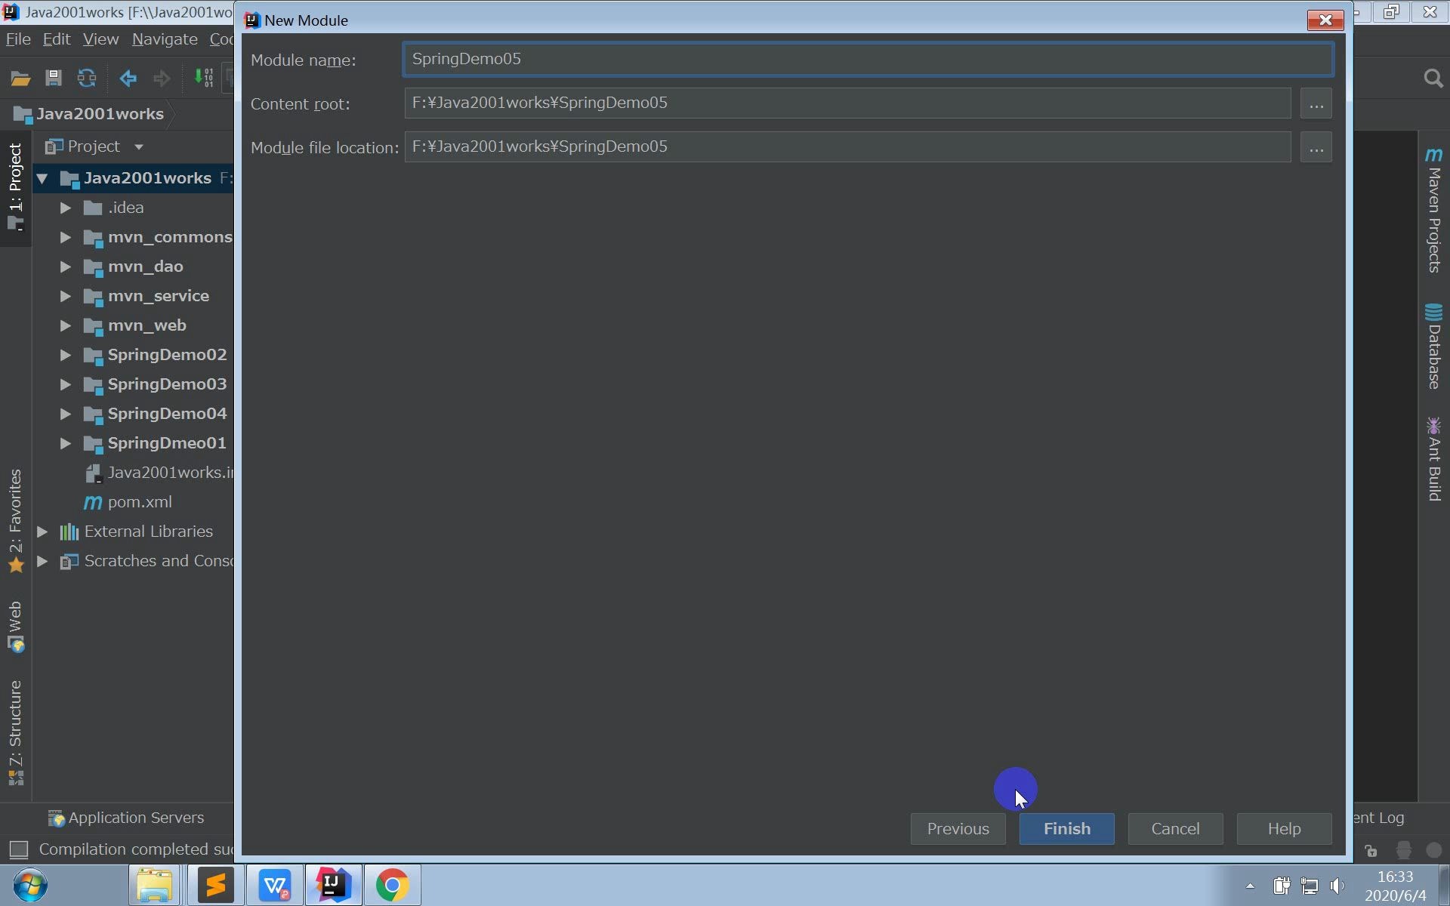This screenshot has height=906, width=1450.
Task: Open the Project view dropdown
Action: (138, 146)
